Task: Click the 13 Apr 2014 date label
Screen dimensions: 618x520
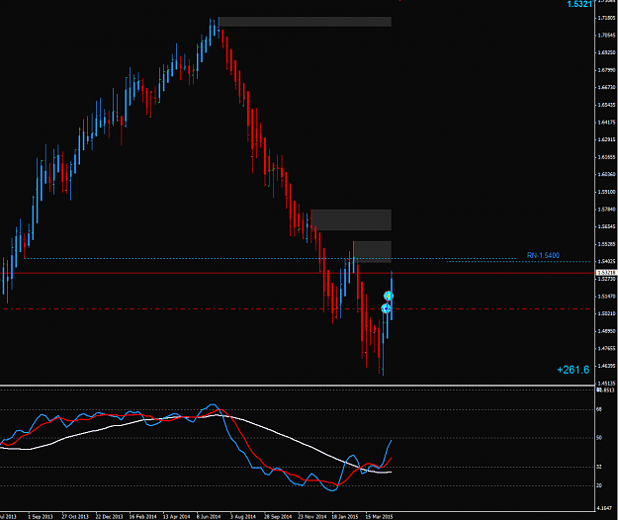Action: click(177, 516)
